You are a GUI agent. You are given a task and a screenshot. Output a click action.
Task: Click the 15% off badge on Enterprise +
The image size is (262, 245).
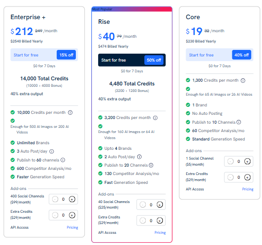(67, 55)
